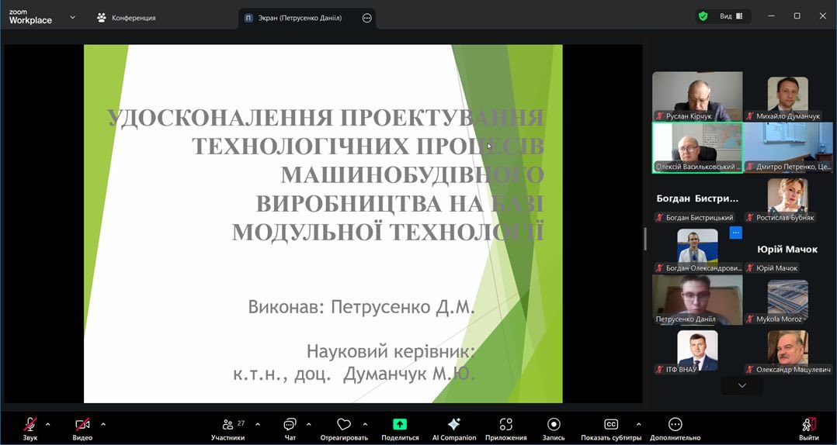
Task: Open AI Companion sparkle icon
Action: 454,425
